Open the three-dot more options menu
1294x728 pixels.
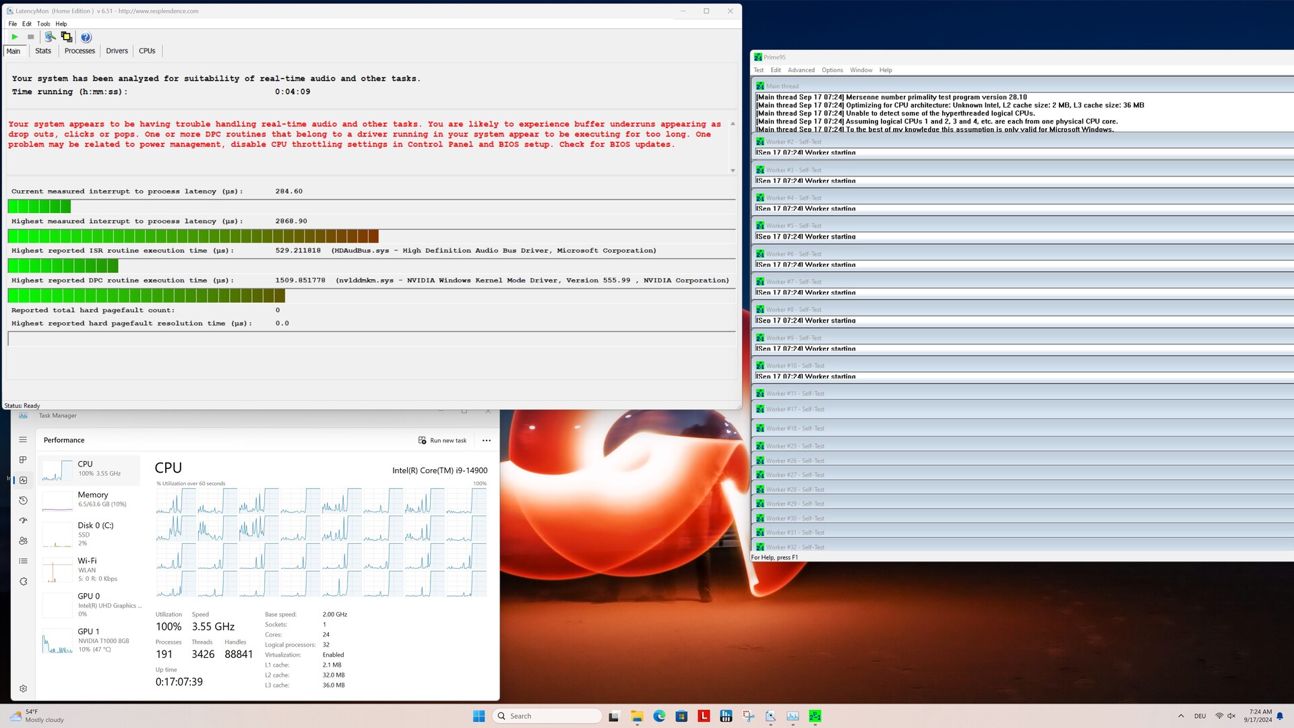[x=486, y=440]
